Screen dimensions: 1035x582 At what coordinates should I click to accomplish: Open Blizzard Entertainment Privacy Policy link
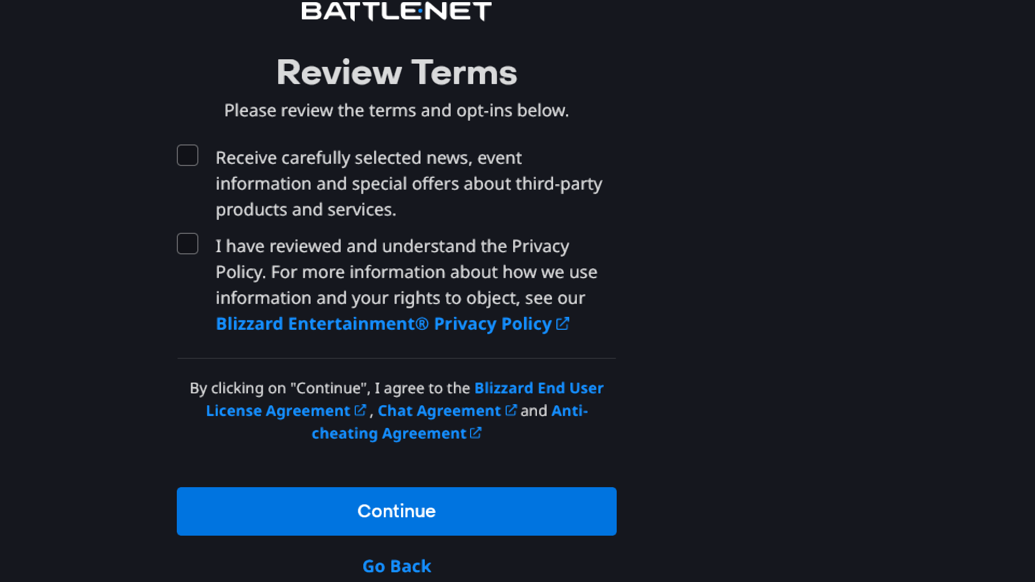(383, 324)
